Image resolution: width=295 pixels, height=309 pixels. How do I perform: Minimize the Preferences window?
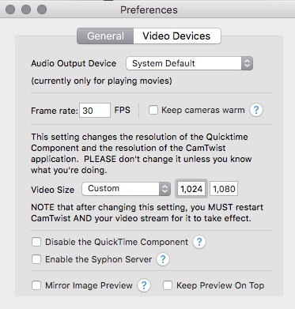[26, 9]
